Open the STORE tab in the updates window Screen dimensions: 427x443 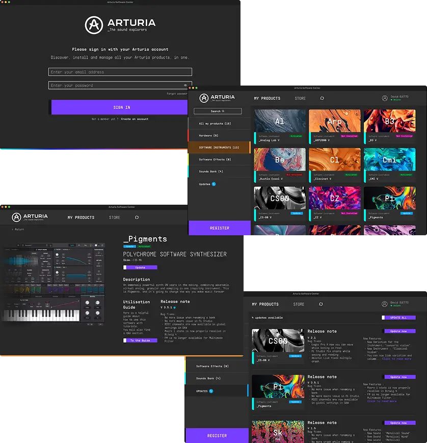pyautogui.click(x=299, y=304)
